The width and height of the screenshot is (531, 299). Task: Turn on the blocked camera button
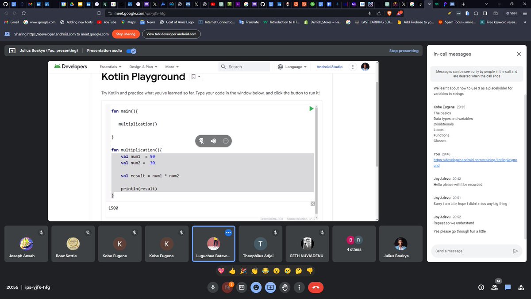tap(227, 287)
